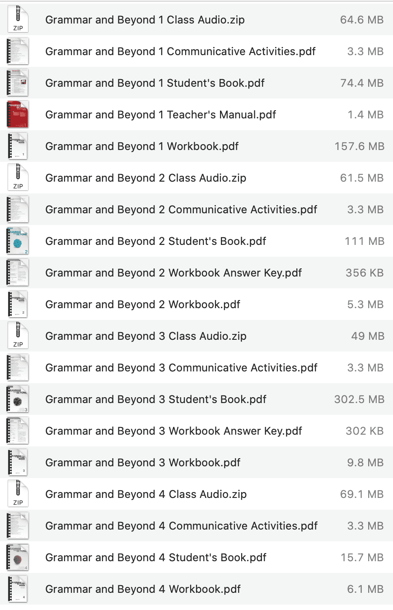393x610 pixels.
Task: Click the Grammar and Beyond 3 Student's Book icon
Action: (x=18, y=399)
